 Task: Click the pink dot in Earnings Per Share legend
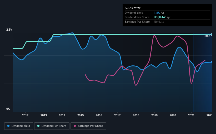click(x=74, y=126)
